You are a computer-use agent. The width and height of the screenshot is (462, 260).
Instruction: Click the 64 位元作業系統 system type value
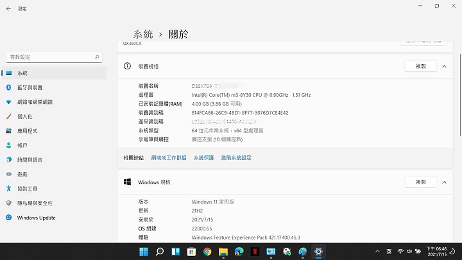227,130
